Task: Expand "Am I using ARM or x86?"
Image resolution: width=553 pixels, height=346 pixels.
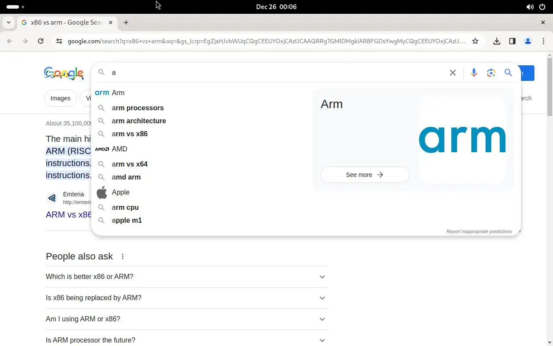Action: click(186, 319)
